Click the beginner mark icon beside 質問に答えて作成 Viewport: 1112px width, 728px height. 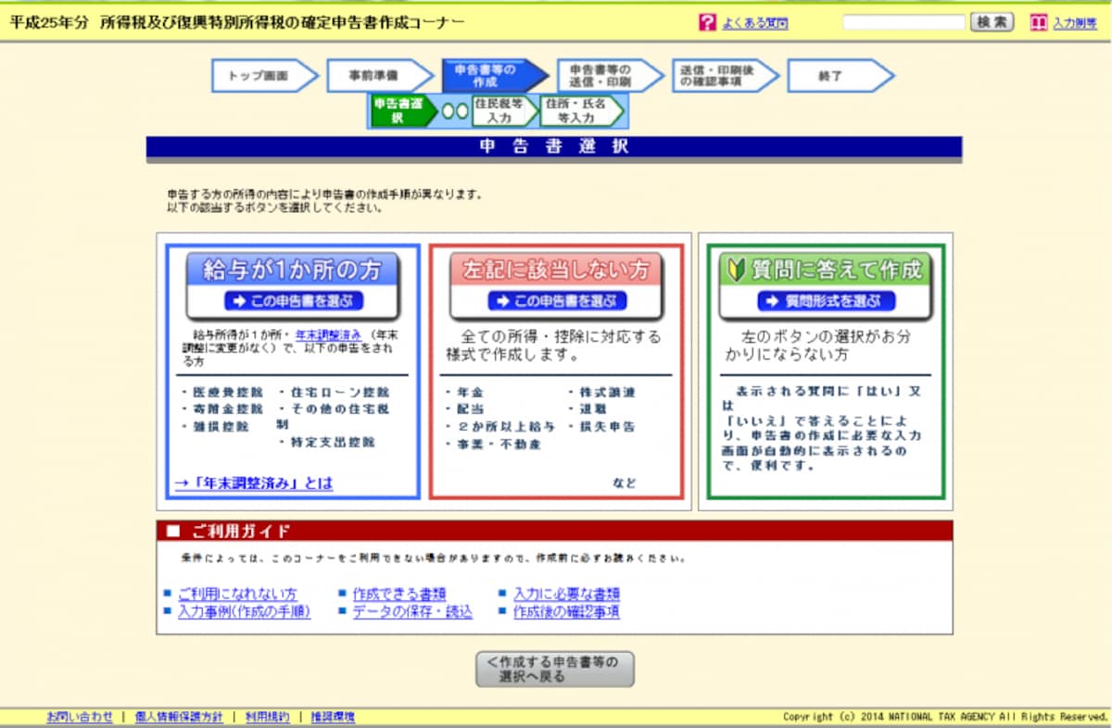click(739, 270)
